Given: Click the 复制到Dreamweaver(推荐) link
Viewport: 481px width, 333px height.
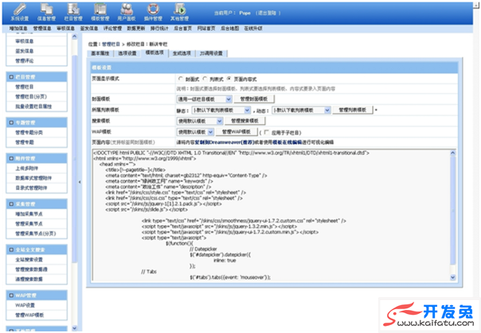Looking at the screenshot, I should click(226, 142).
